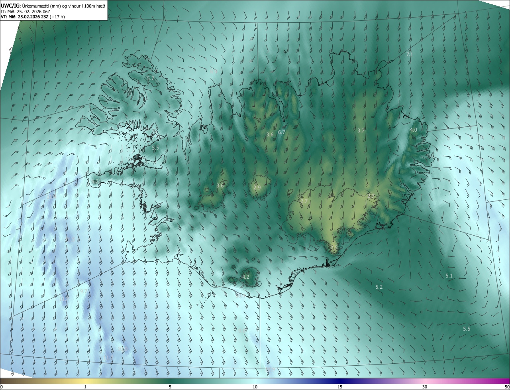Click the 'IT: Mið. 25. 02. 2026 06Z' line
Image resolution: width=510 pixels, height=390 pixels.
(25, 12)
